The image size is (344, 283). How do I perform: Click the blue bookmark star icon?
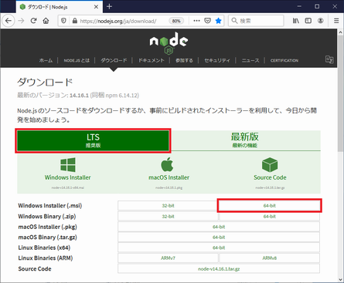(218, 21)
